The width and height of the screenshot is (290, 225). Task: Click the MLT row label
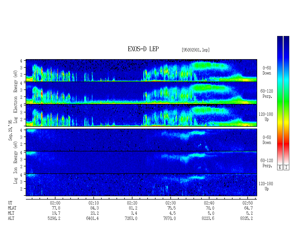11,213
